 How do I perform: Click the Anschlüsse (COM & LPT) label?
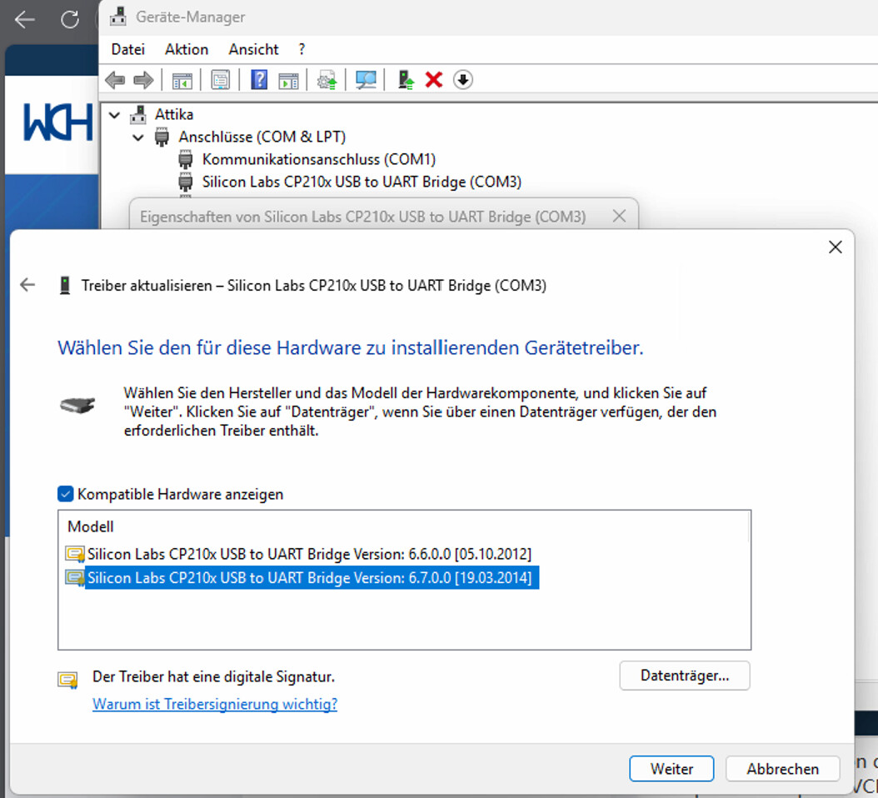(x=262, y=137)
